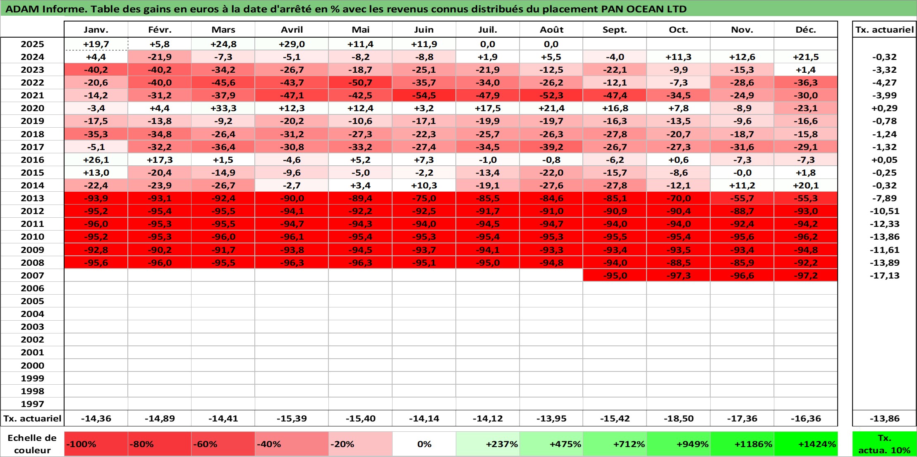Click the Janv. column header
Screen dimensions: 917x457
[x=96, y=30]
